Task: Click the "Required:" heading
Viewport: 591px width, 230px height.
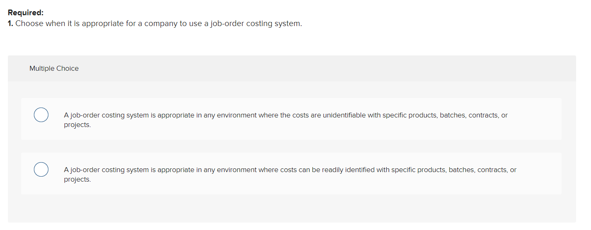Action: point(26,13)
